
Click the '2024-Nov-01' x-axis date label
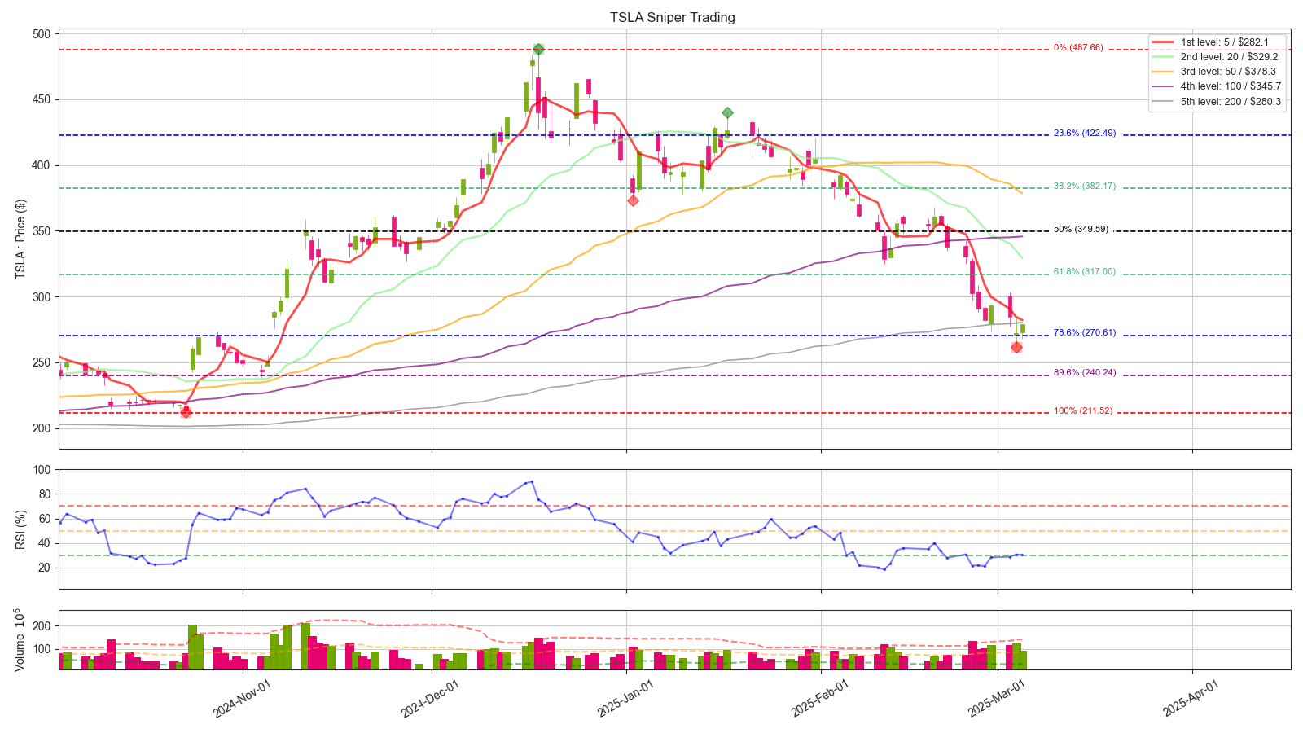pyautogui.click(x=242, y=699)
